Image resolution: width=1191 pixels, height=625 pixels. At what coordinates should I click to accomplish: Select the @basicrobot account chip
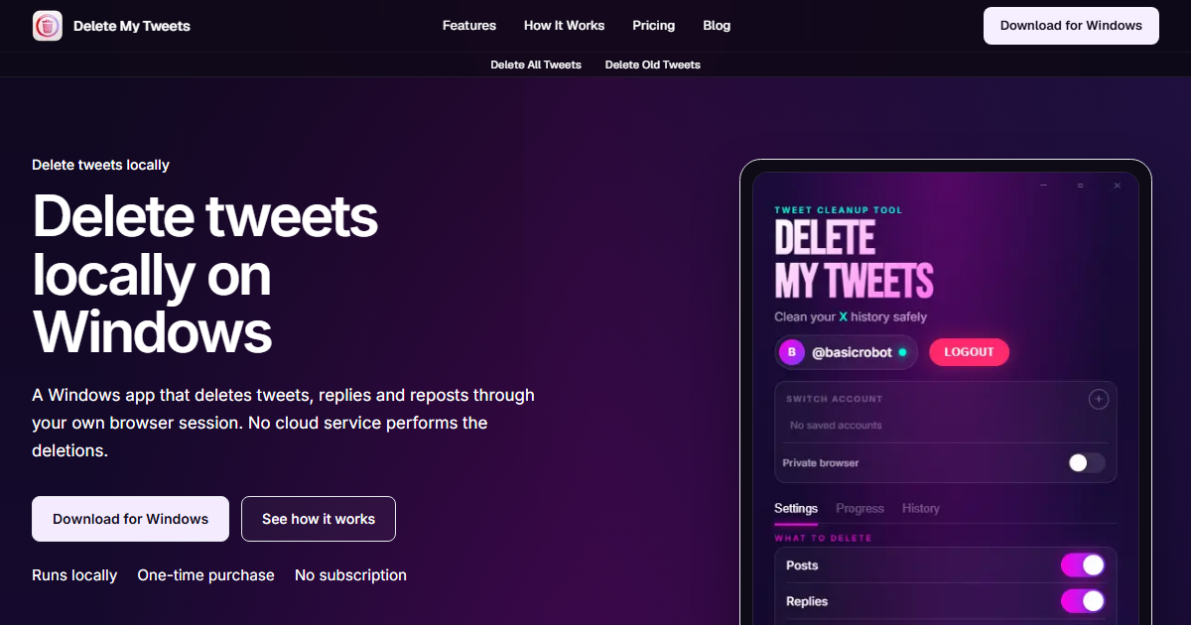coord(846,352)
